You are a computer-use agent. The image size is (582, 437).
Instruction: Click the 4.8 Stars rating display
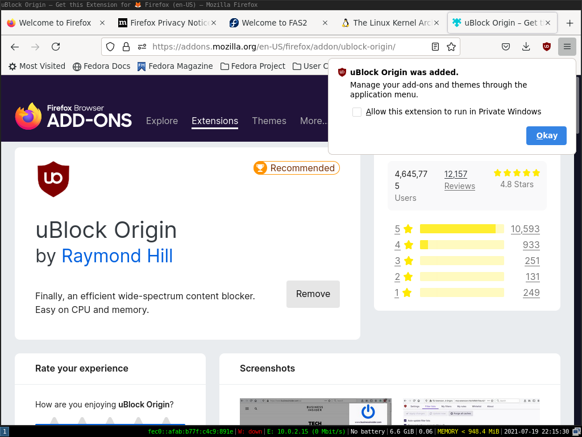coord(517,179)
